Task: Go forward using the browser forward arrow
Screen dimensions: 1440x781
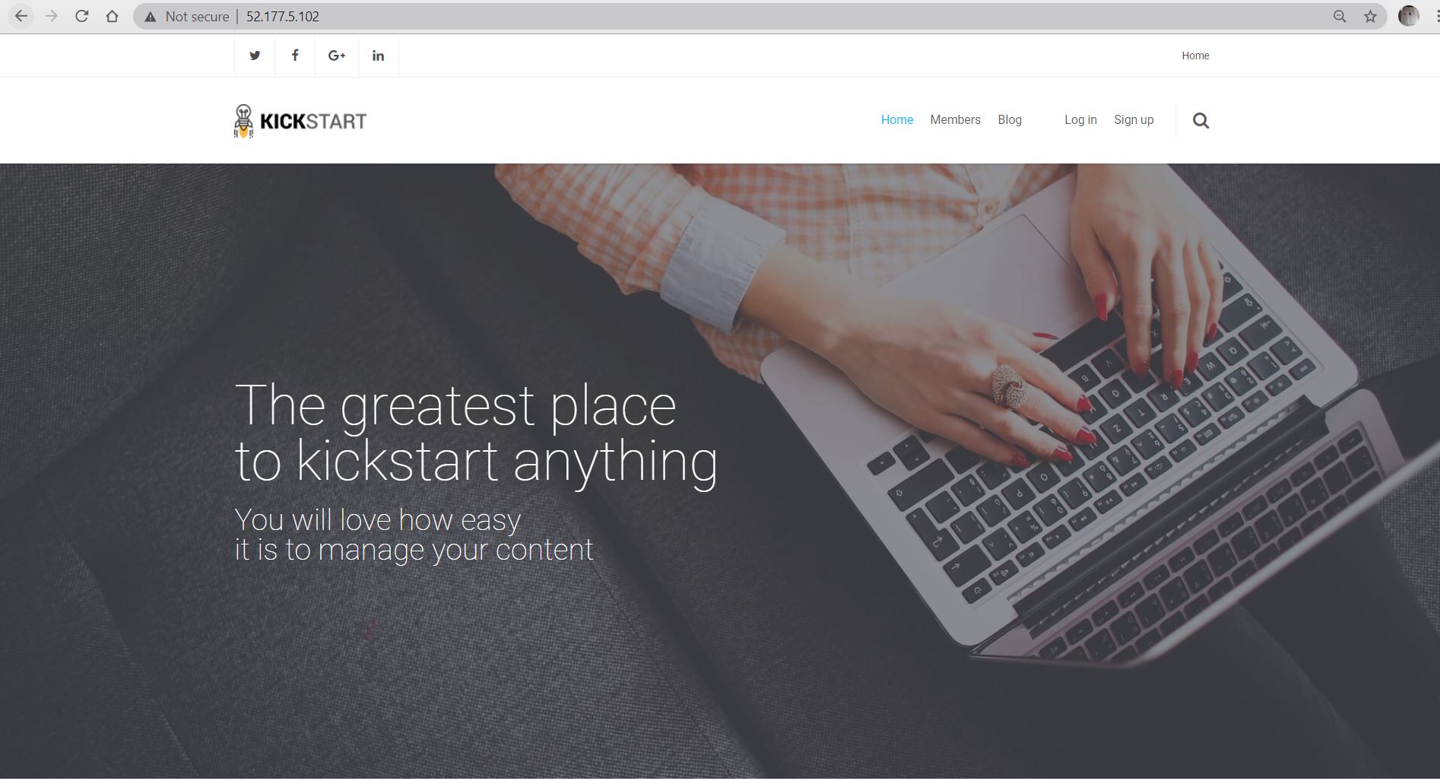Action: tap(51, 16)
